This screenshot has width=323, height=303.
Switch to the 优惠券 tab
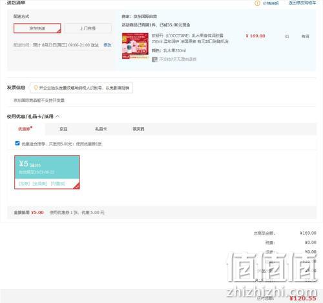coord(25,129)
